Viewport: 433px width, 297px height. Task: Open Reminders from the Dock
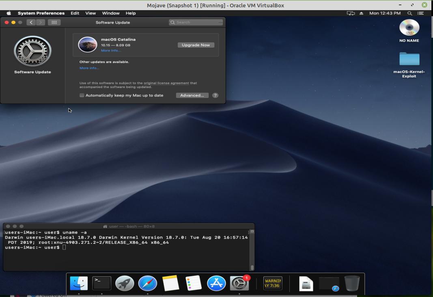(193, 283)
